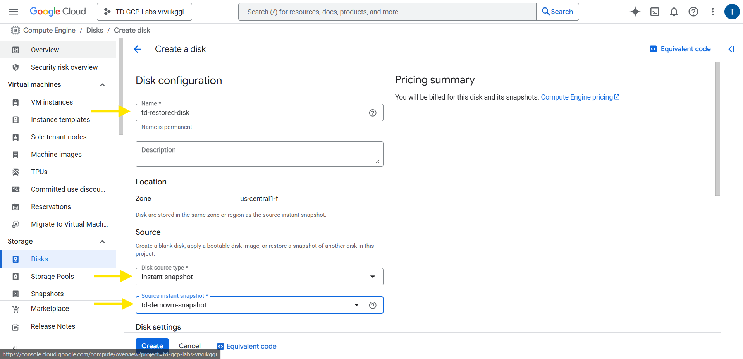743x359 pixels.
Task: Open the notifications bell
Action: tap(674, 12)
